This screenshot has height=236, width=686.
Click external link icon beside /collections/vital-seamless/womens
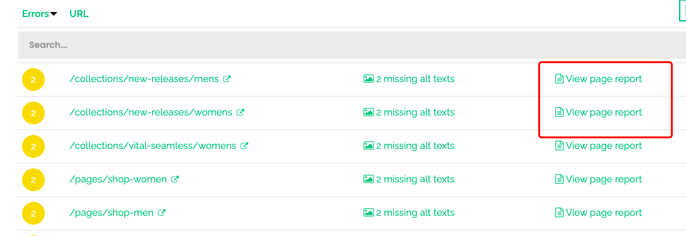click(245, 146)
